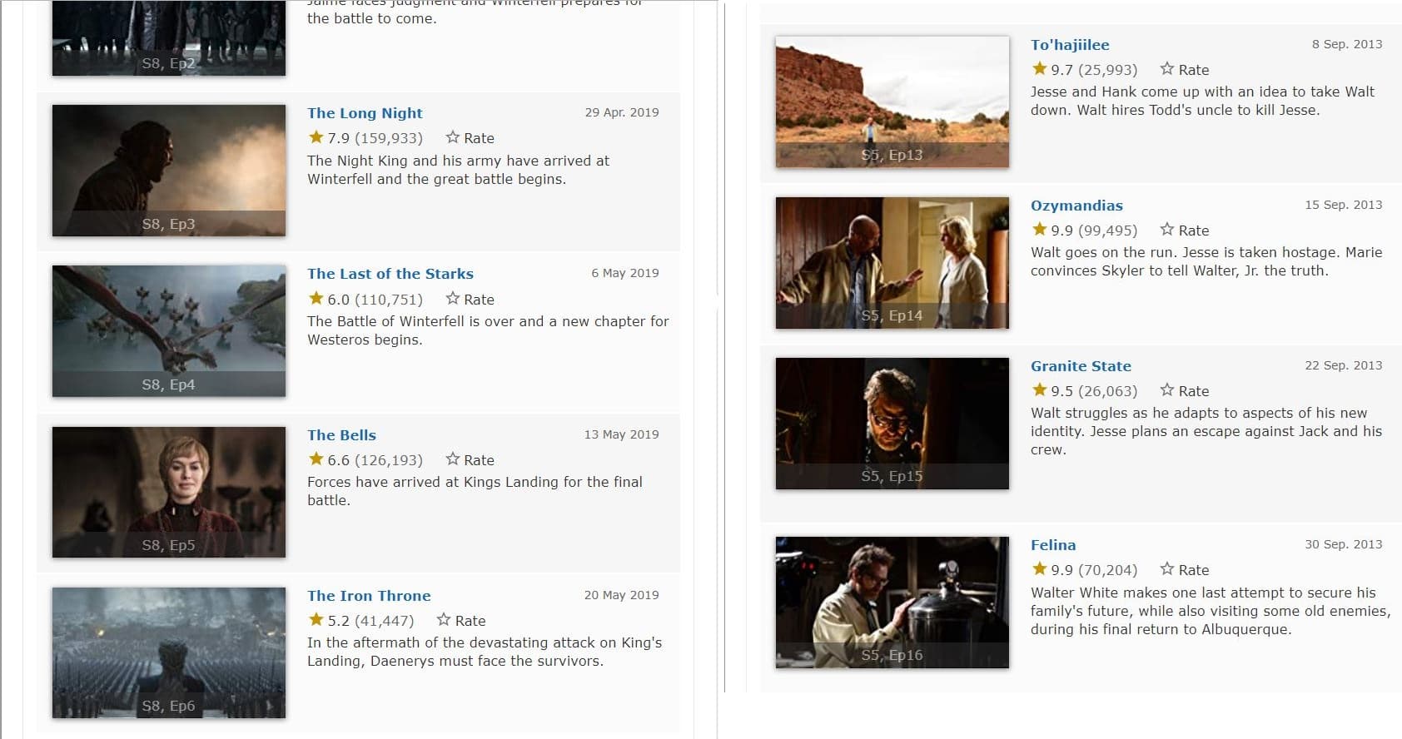The height and width of the screenshot is (739, 1402).
Task: Click the S8, Ep2 thumbnail
Action: click(x=169, y=37)
